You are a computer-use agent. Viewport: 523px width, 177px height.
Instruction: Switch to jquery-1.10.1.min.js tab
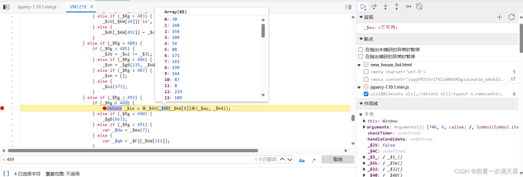pos(37,7)
